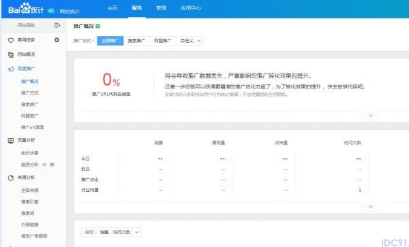Click the 昨日 row label

coord(86,169)
